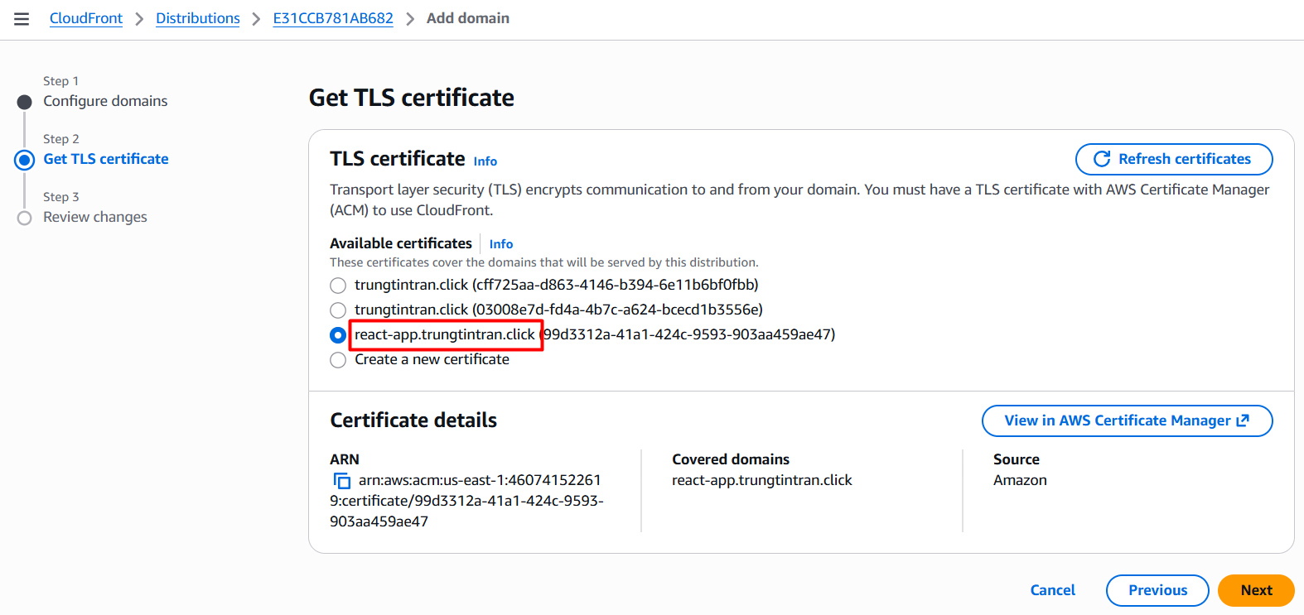Cancel adding the domain
Screen dimensions: 1304x615
(x=1053, y=590)
